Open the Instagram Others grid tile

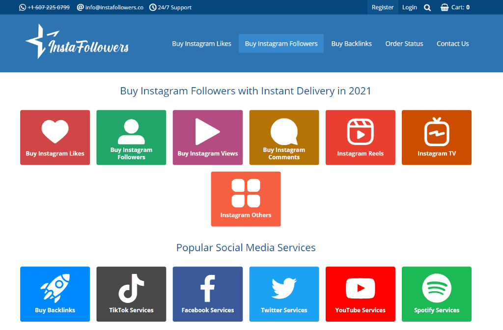point(246,199)
